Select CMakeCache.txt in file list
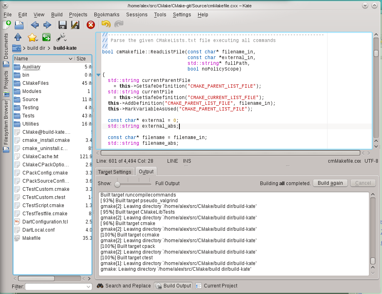The width and height of the screenshot is (382, 294). point(40,157)
